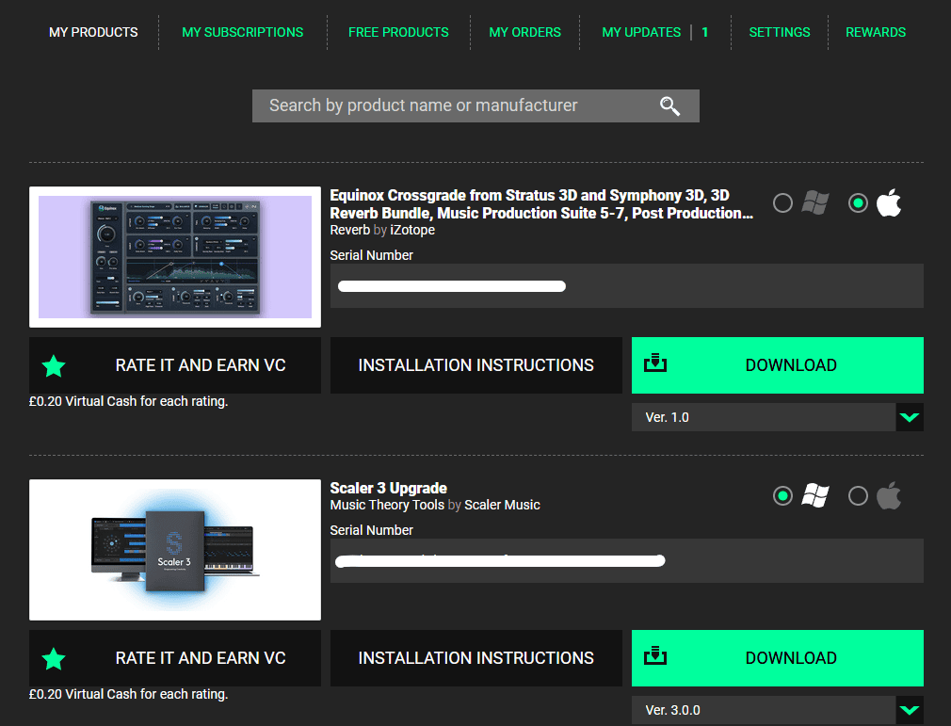Click the Virtual Cash note below Scaler 3 rating
The height and width of the screenshot is (726, 951).
pyautogui.click(x=129, y=695)
